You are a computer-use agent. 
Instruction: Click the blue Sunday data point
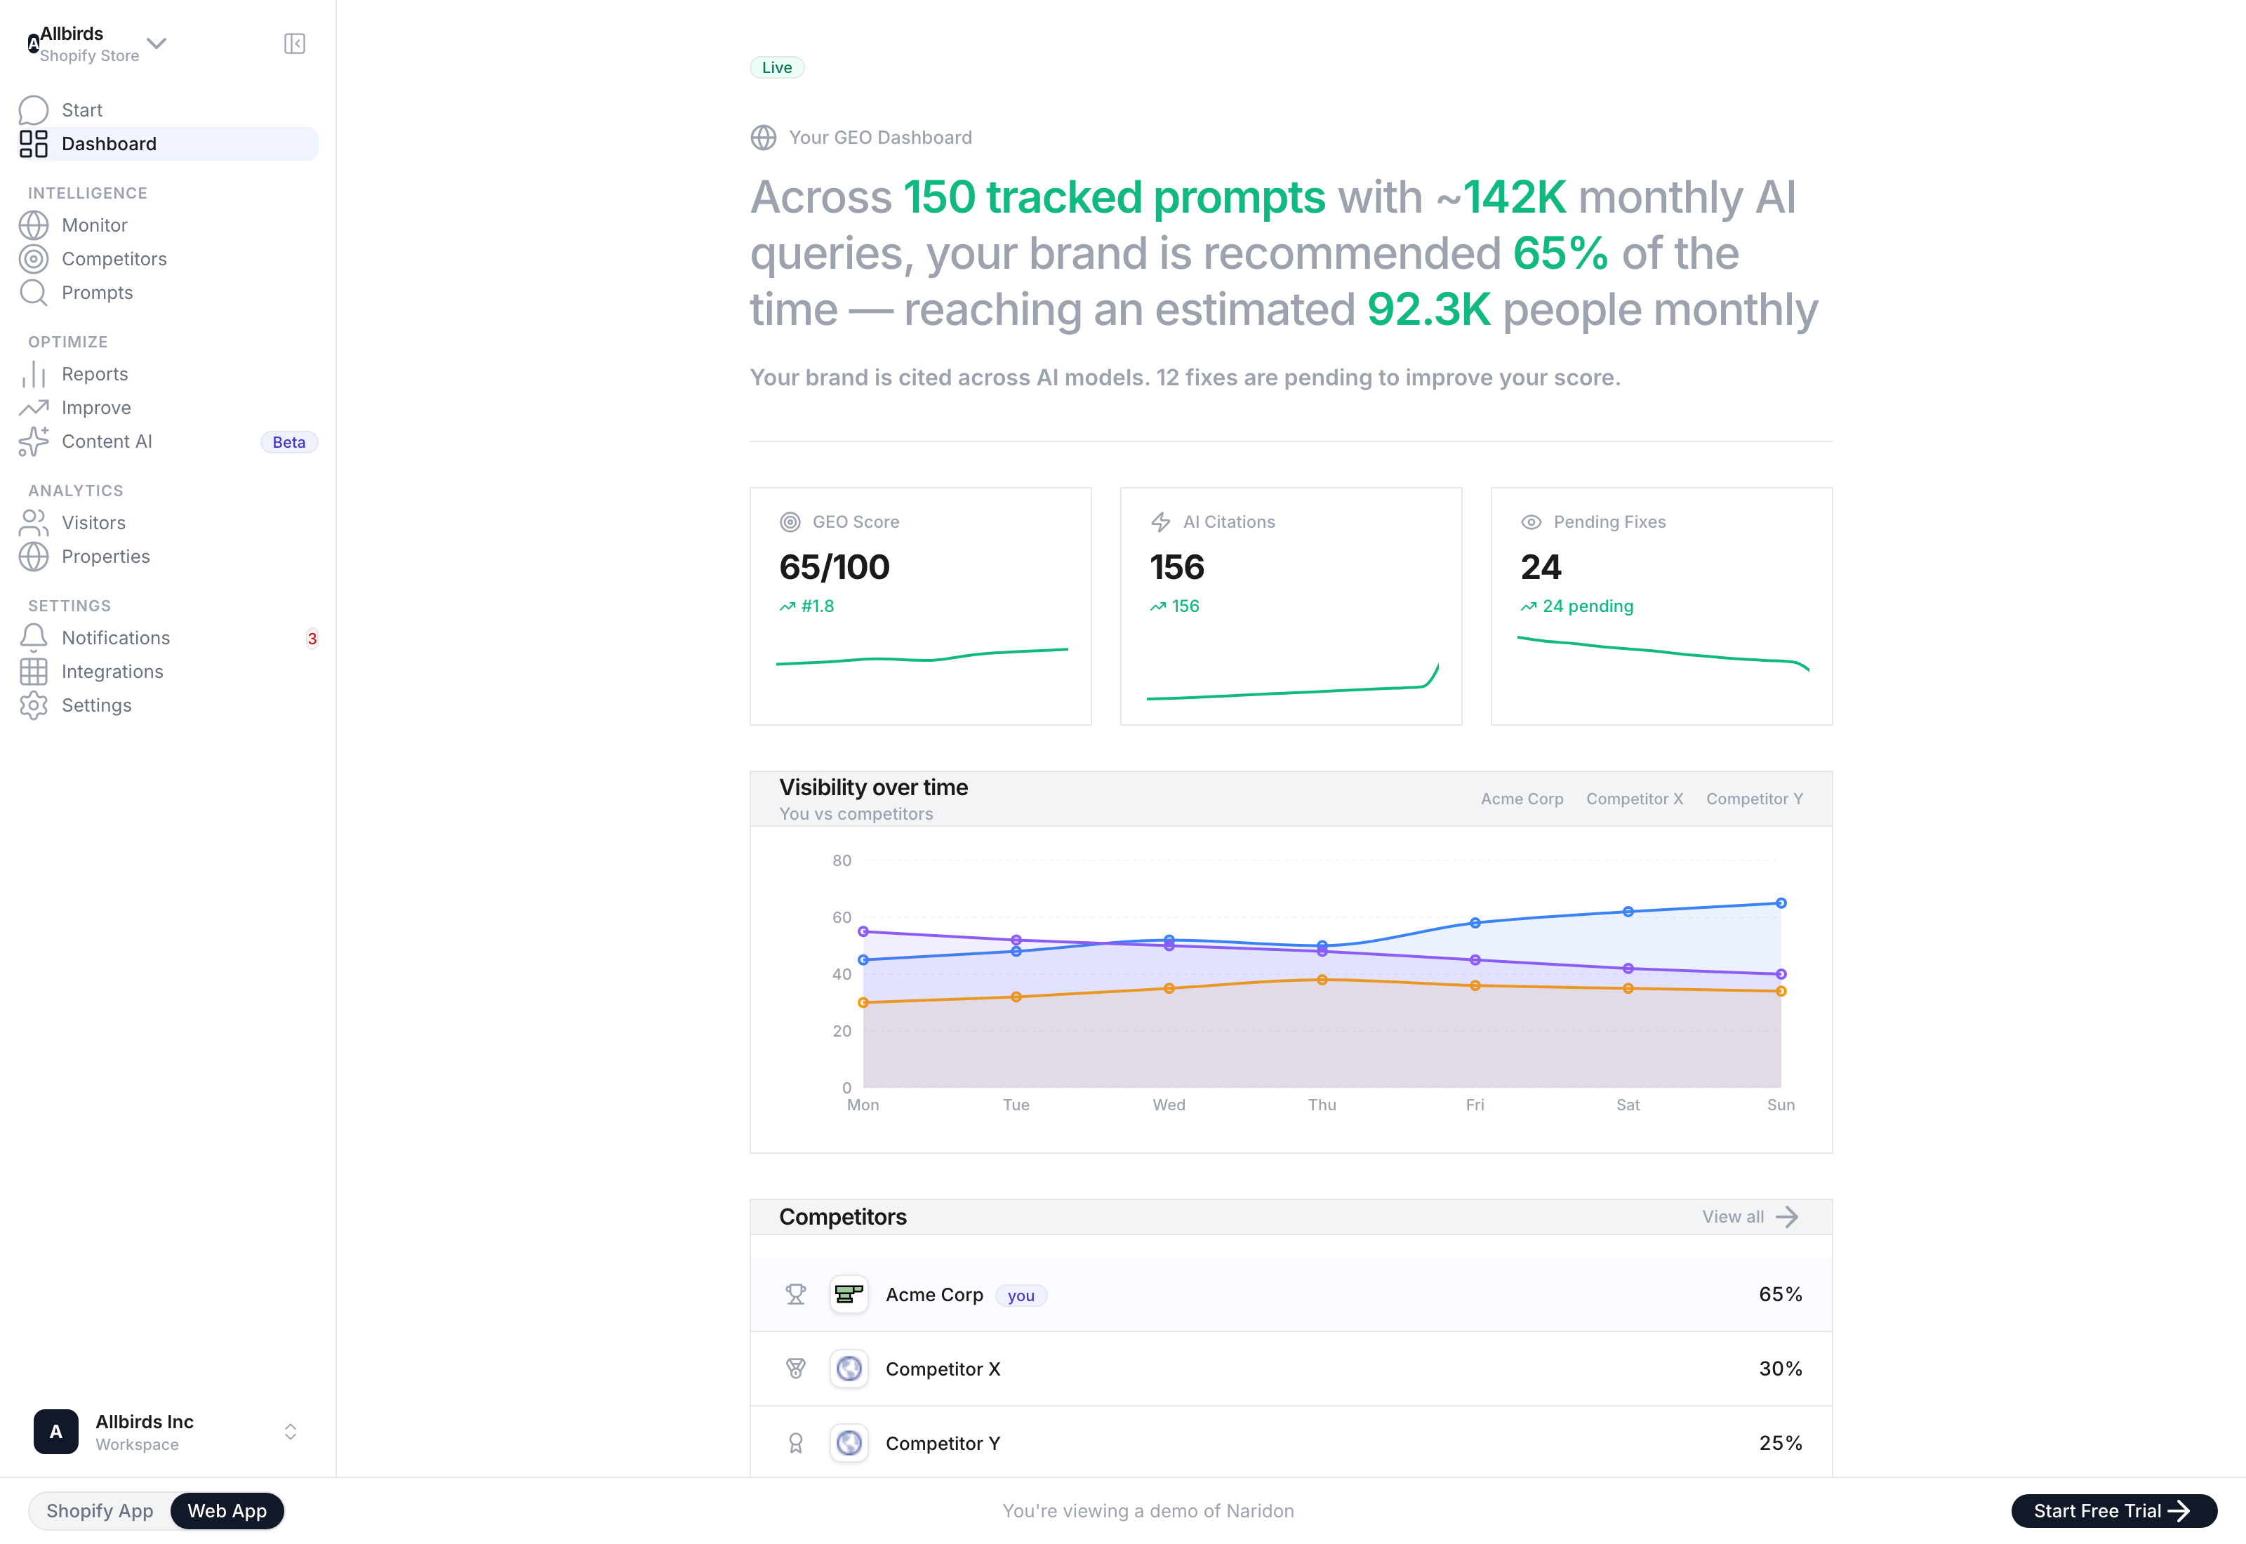pos(1781,903)
